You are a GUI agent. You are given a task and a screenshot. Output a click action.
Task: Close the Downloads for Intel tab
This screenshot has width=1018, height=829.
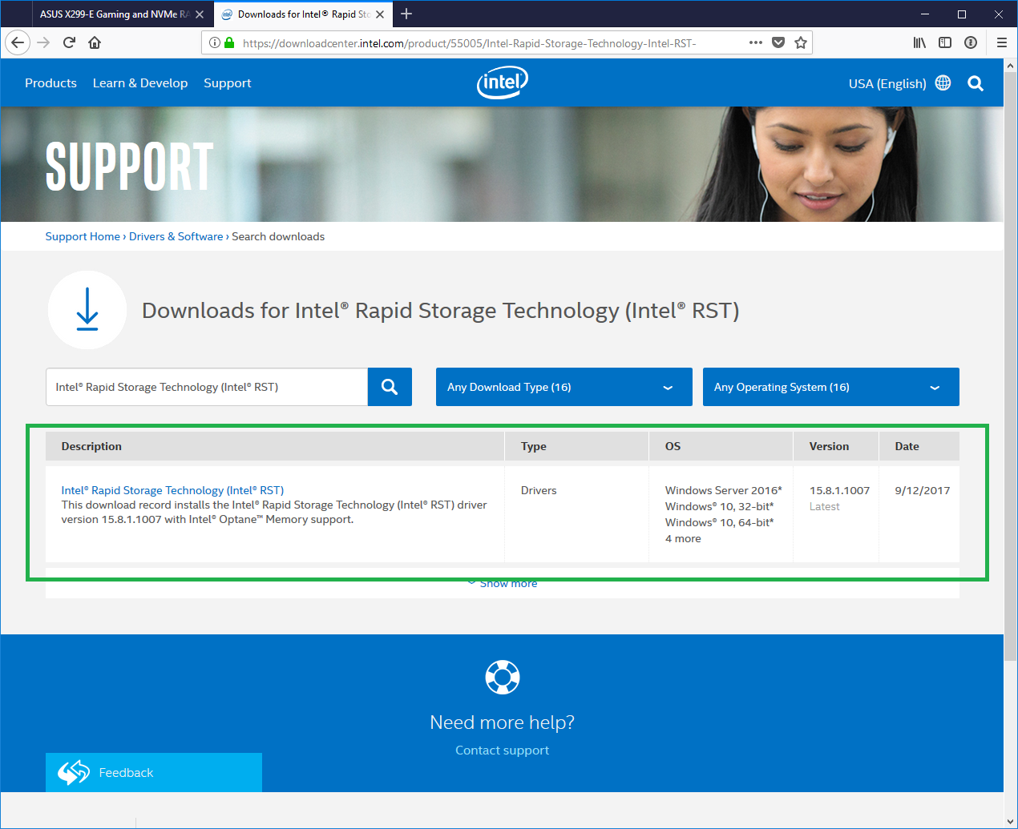pos(380,14)
